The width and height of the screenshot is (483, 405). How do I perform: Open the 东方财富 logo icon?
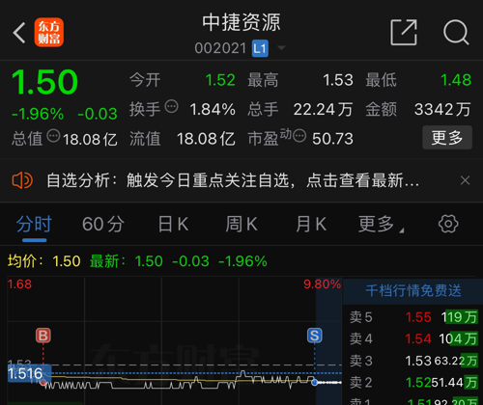coord(49,33)
